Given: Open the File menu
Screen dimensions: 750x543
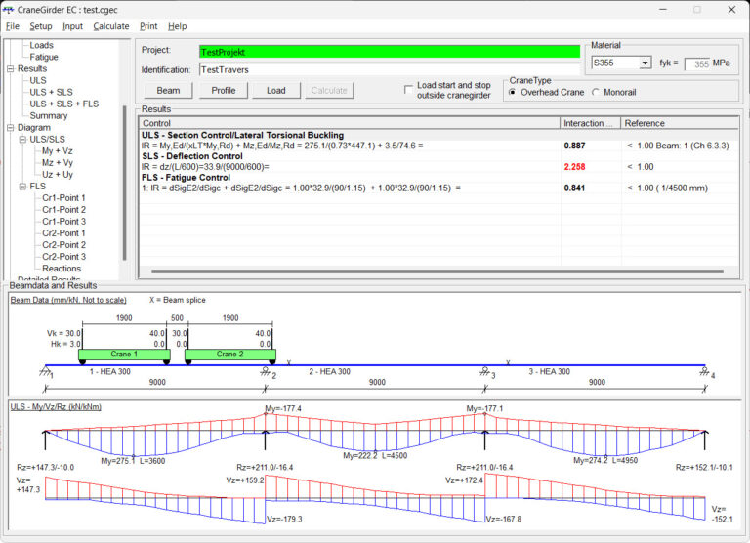Looking at the screenshot, I should 13,26.
